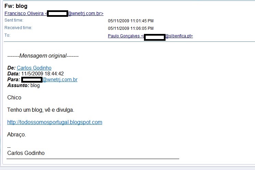Click the "Fw: blog" subject heading
The height and width of the screenshot is (170, 255).
point(16,6)
